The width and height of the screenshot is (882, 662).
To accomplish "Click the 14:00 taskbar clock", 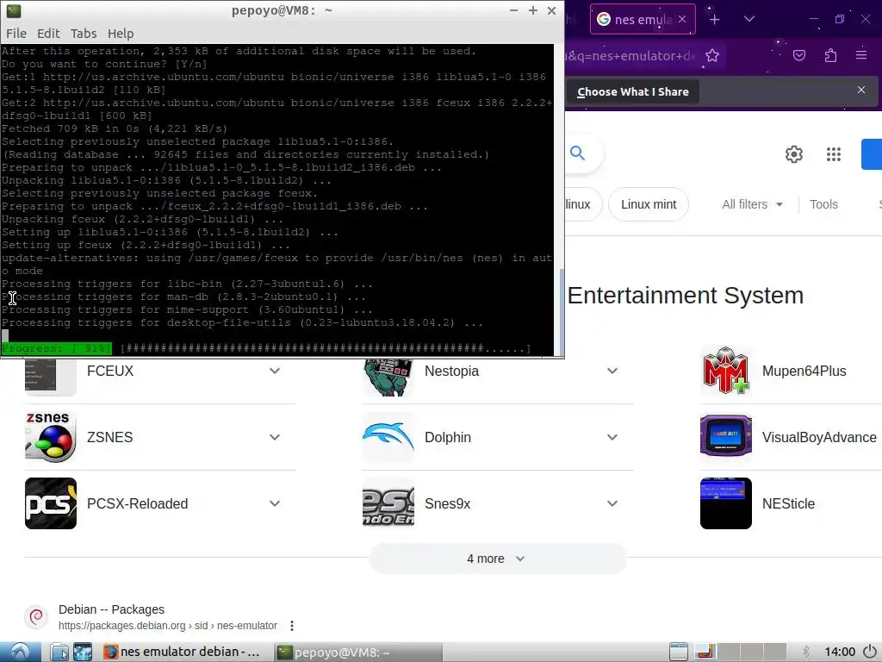I will [x=840, y=652].
